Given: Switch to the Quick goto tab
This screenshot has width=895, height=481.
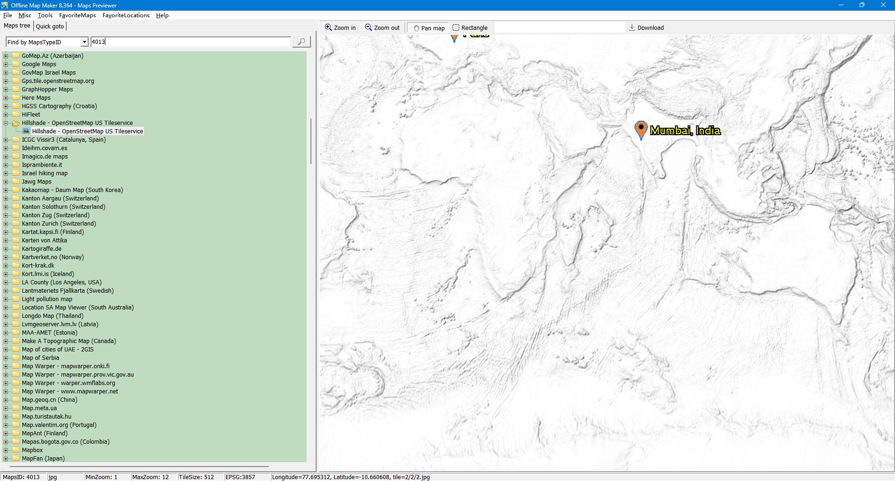Looking at the screenshot, I should [50, 26].
